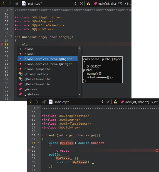The width and height of the screenshot is (159, 172).
Task: Click the C++ file icon in bottom editor
Action: pyautogui.click(x=51, y=102)
